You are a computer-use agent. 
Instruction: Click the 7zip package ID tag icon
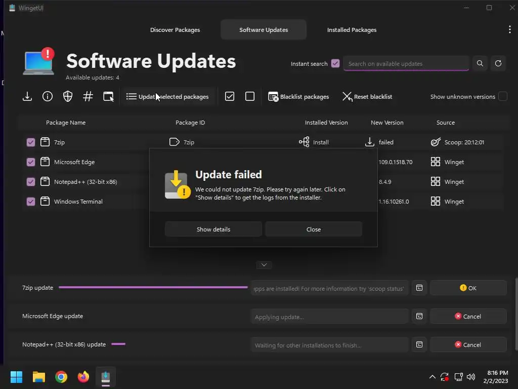click(x=174, y=142)
